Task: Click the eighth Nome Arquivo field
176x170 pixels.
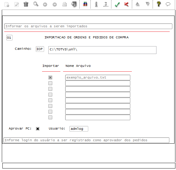Action: [98, 118]
